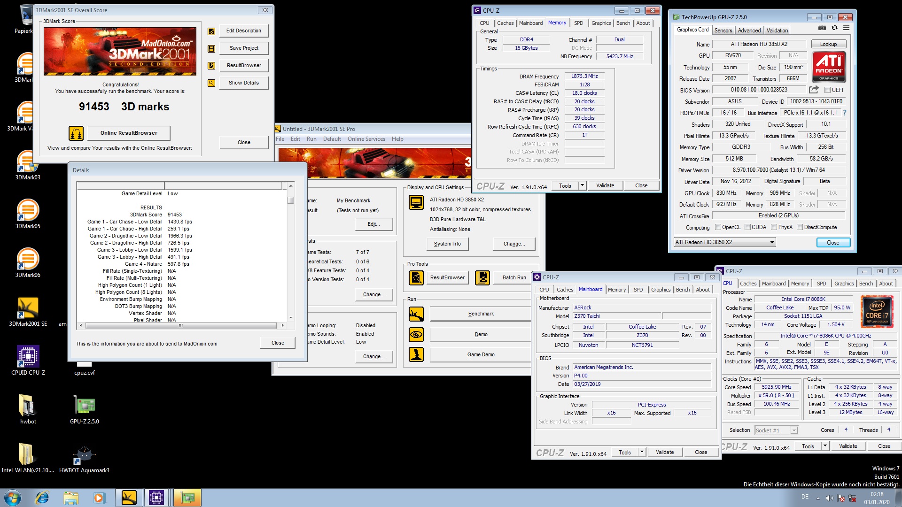Click the ResultBrowser icon in the score window

pos(211,66)
